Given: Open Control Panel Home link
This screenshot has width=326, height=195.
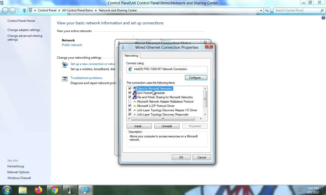Looking at the screenshot, I should (21, 21).
